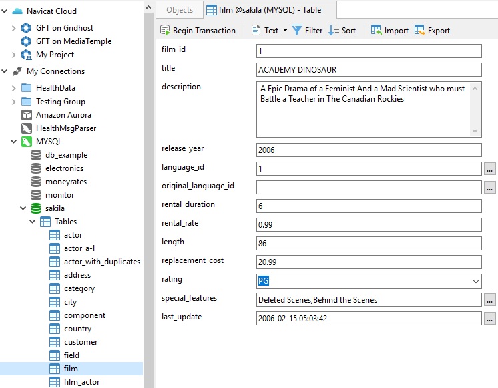
Task: Click the green sakila database icon
Action: (36, 208)
